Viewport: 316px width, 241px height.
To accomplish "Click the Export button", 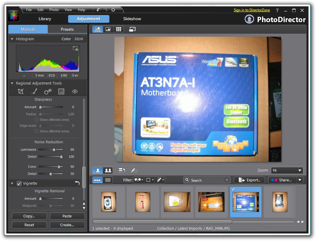I will (x=250, y=180).
